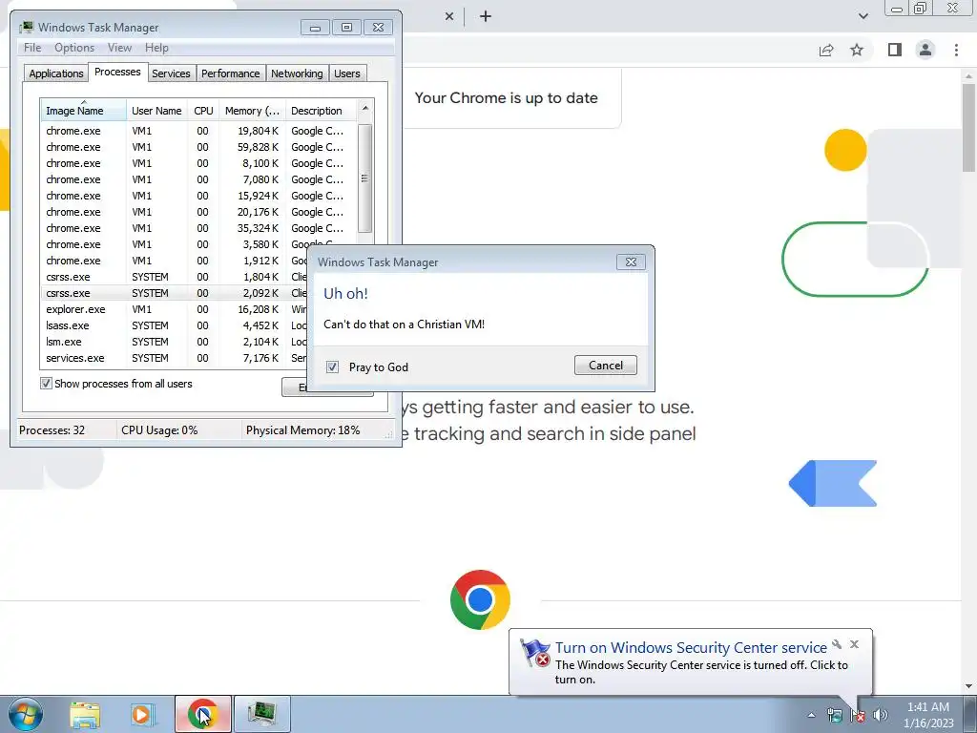Click Chrome page scroll down arrow

[969, 687]
